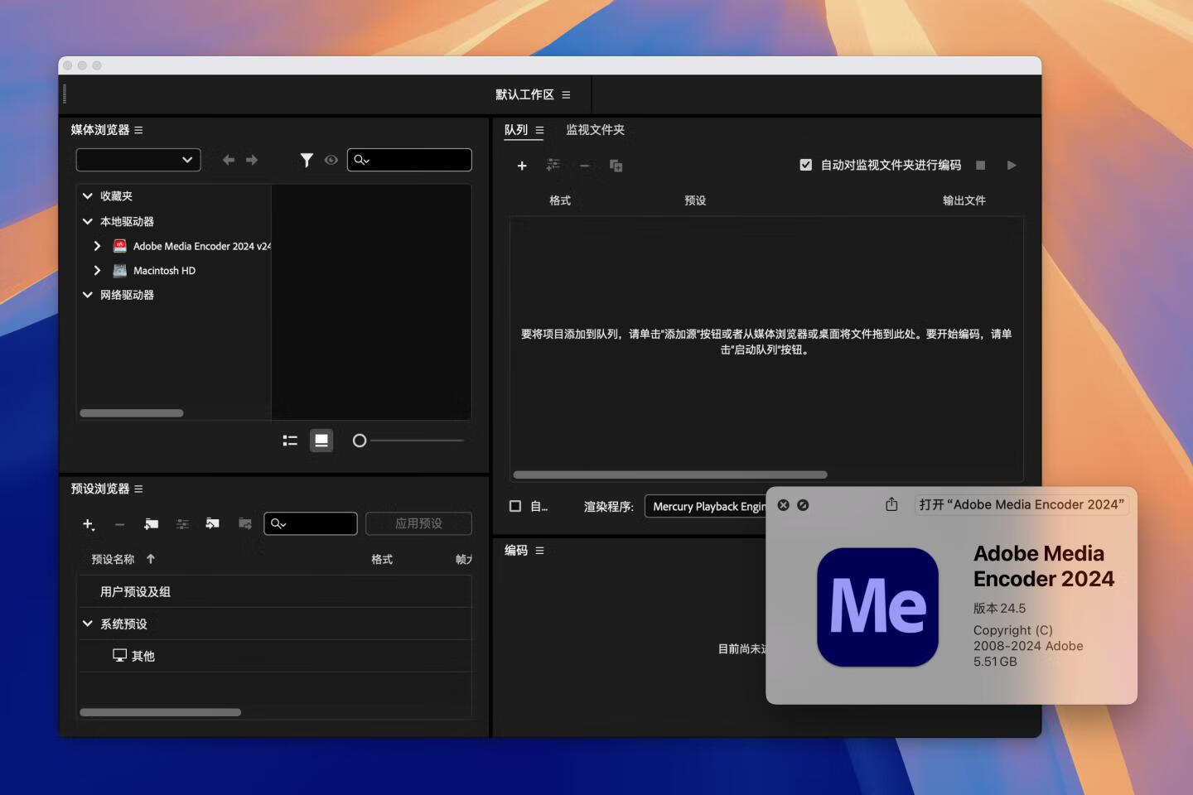Close the Quick Look preview popup

pyautogui.click(x=783, y=504)
